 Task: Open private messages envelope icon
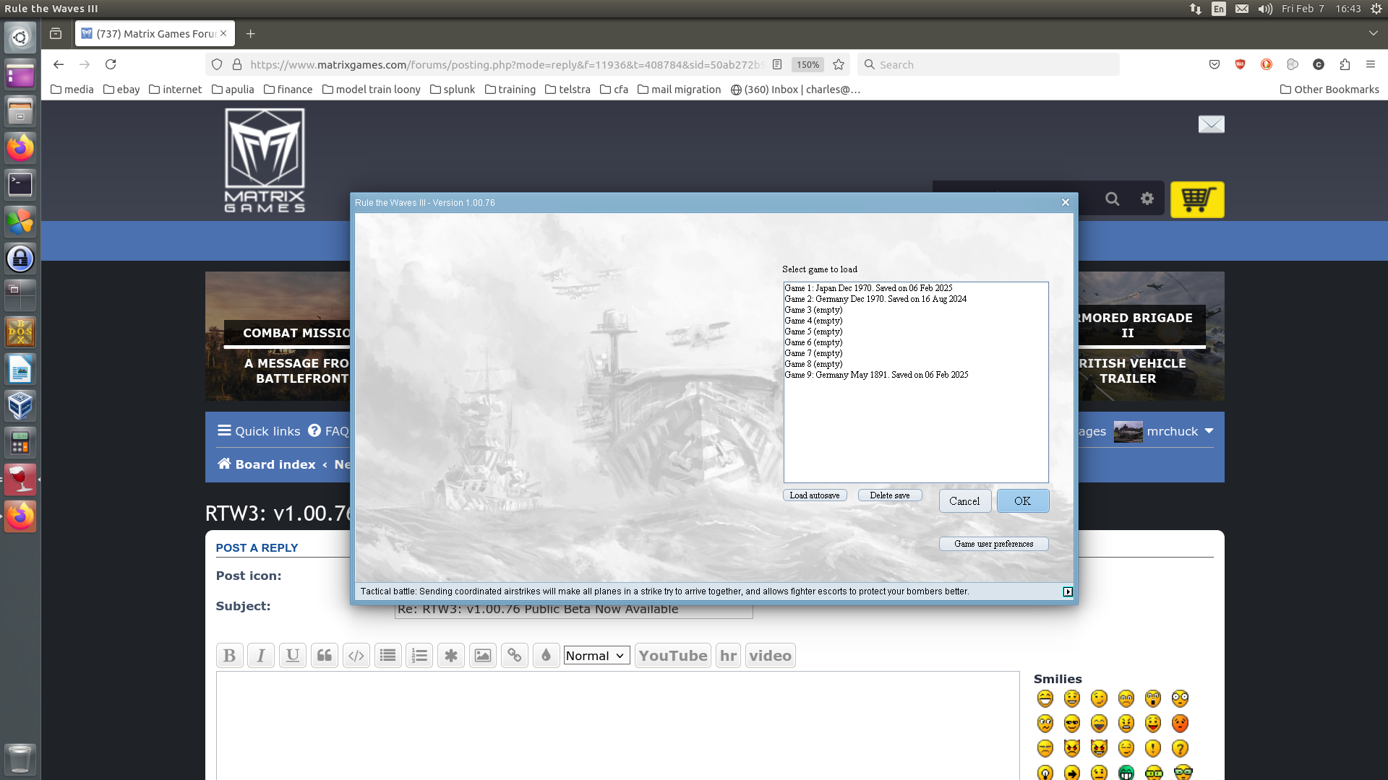coord(1212,124)
